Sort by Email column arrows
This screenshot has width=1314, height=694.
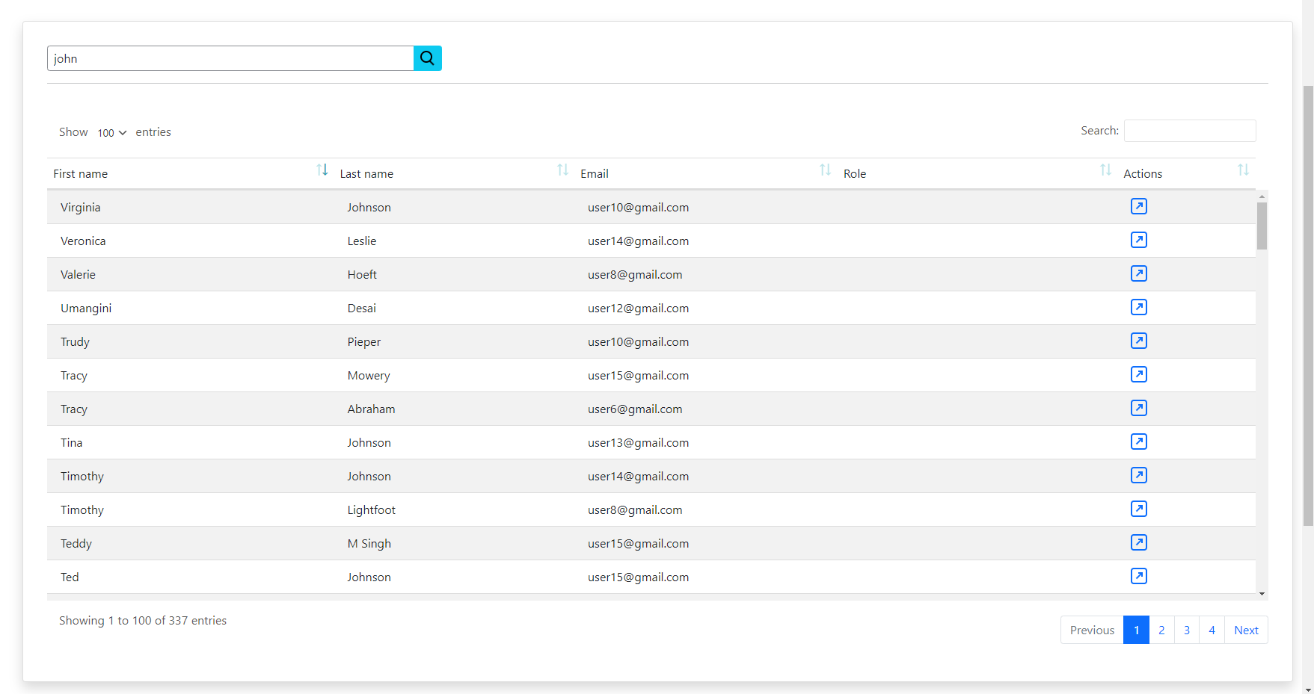tap(826, 170)
